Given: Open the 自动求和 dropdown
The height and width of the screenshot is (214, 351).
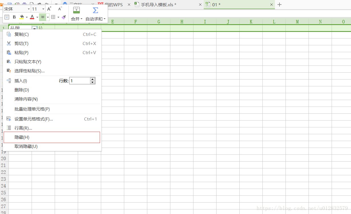Looking at the screenshot, I should click(x=95, y=19).
